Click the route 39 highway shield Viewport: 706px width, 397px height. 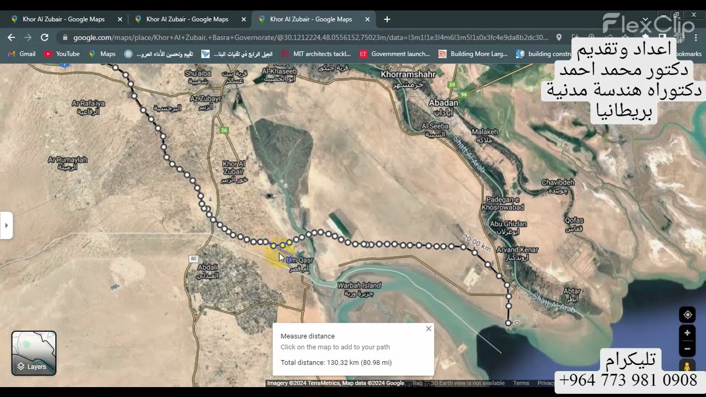point(452,84)
